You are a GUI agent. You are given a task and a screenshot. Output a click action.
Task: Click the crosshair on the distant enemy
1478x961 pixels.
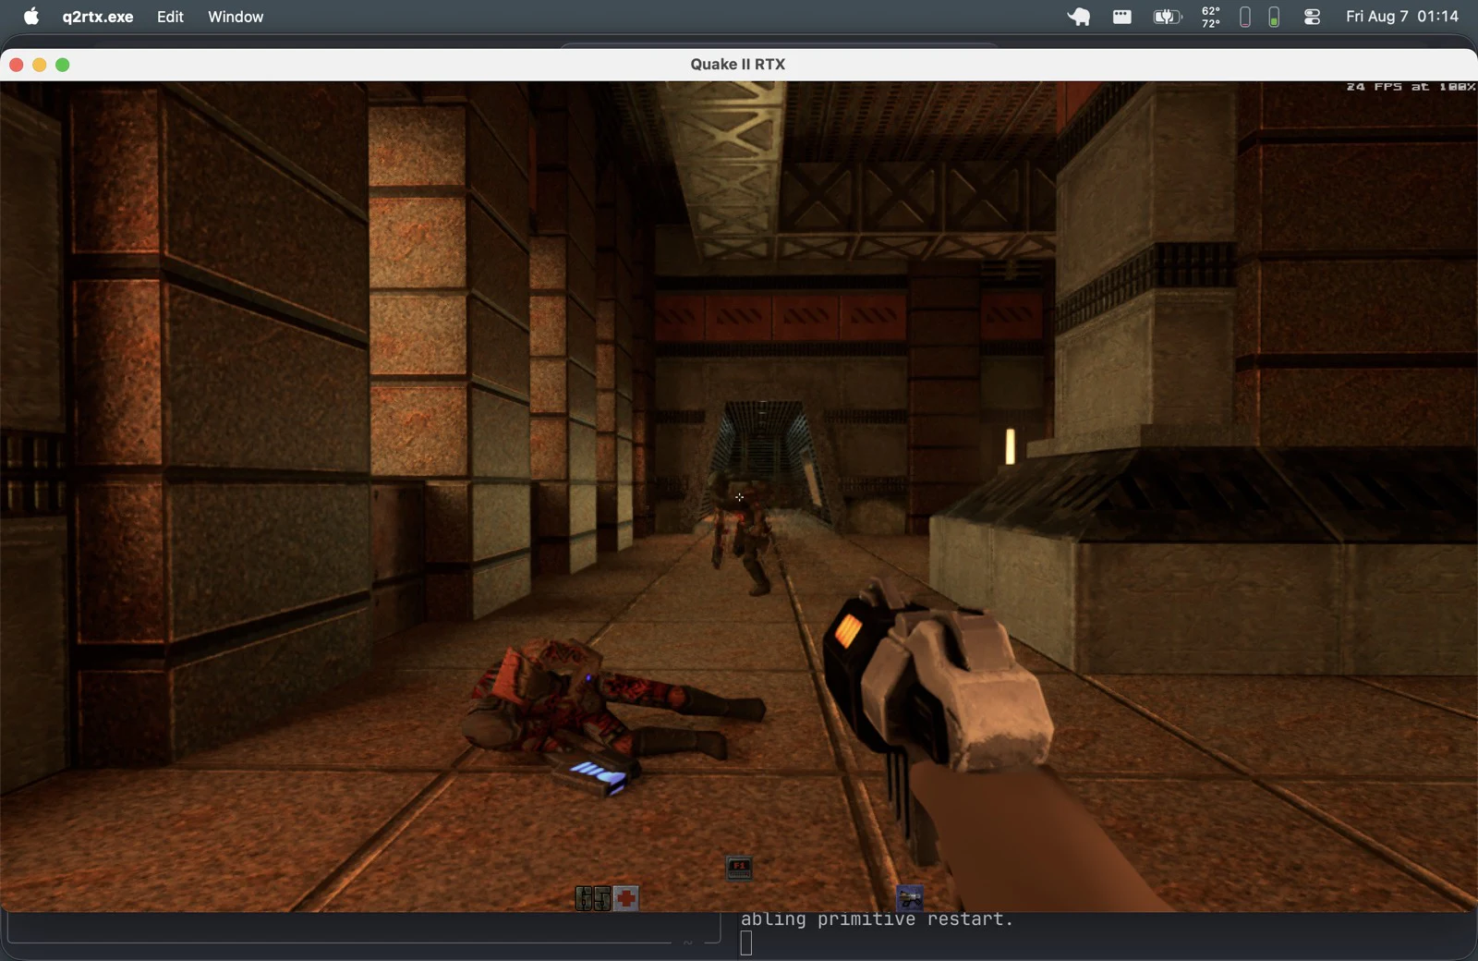[x=739, y=497]
